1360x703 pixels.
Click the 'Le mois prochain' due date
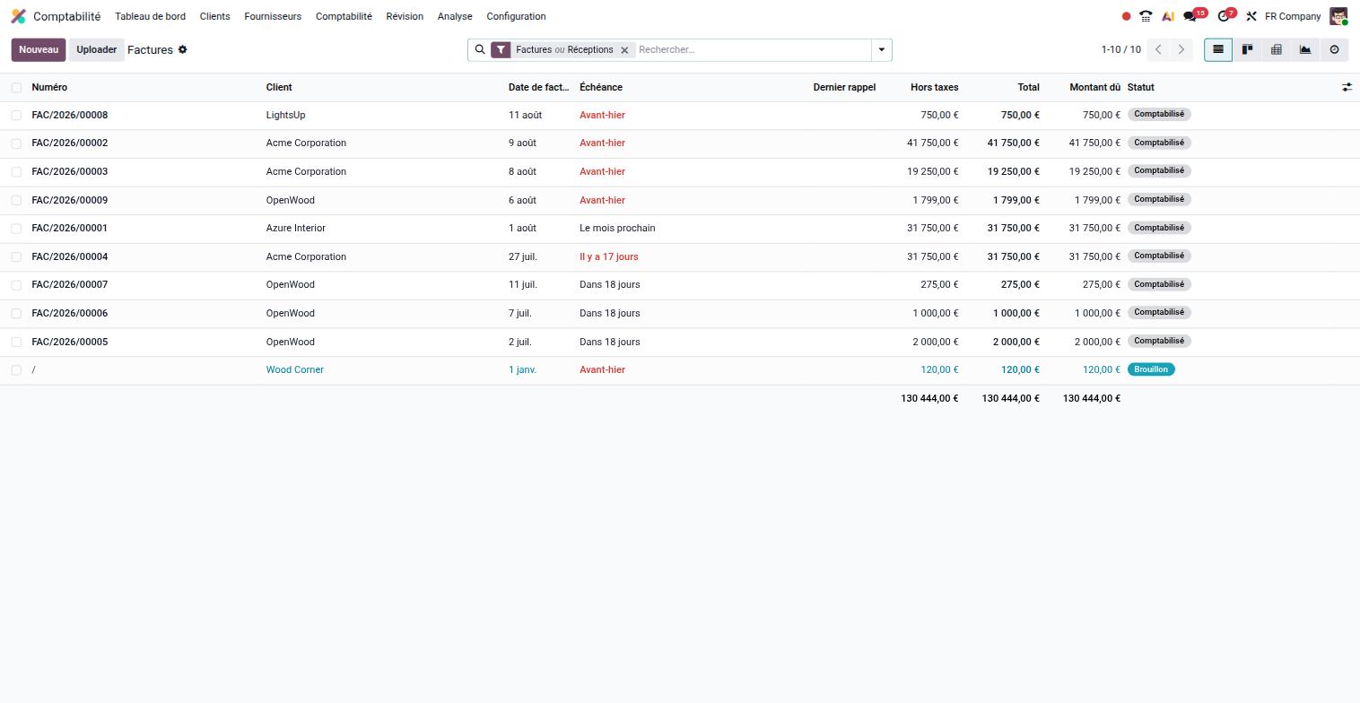(x=617, y=228)
